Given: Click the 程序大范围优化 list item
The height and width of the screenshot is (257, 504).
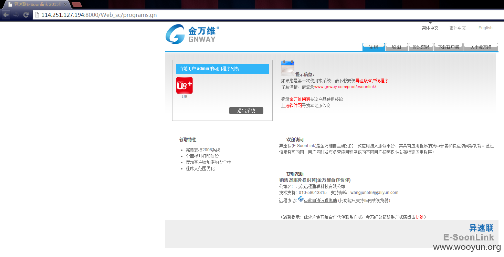Looking at the screenshot, I should tap(200, 168).
